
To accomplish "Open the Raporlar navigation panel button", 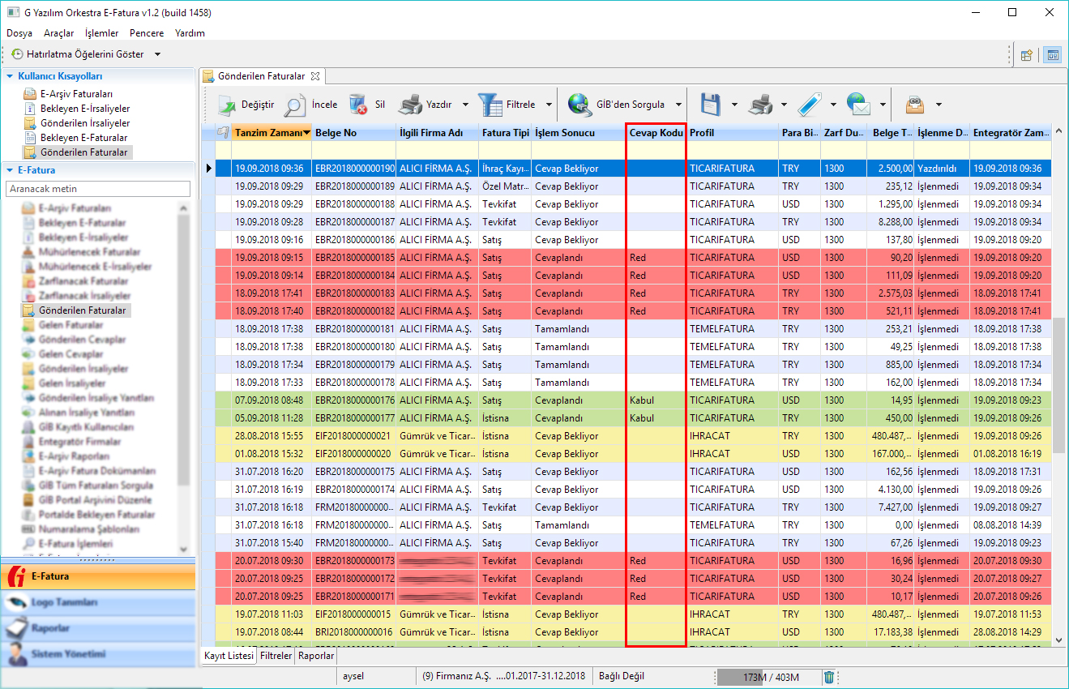I will click(x=97, y=628).
